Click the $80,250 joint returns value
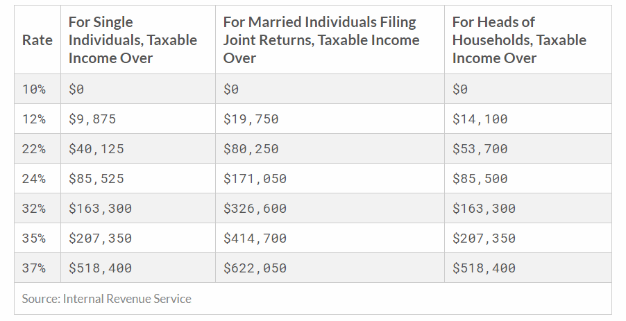Image resolution: width=626 pixels, height=321 pixels. coord(251,149)
